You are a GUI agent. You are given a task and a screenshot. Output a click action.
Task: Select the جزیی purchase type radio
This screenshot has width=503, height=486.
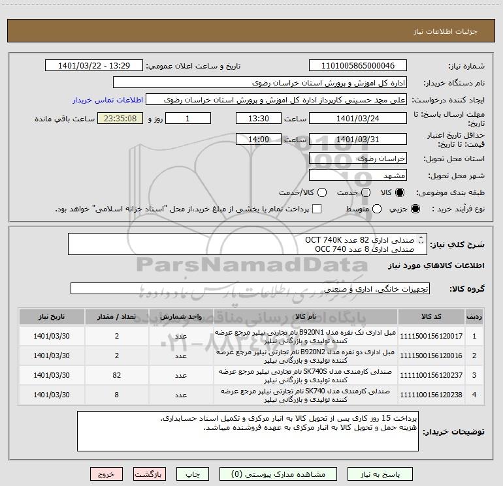click(415, 209)
